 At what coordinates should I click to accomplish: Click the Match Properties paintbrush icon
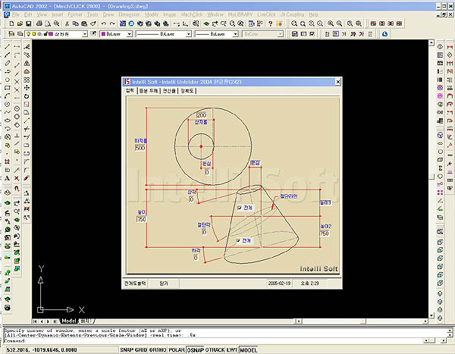(x=93, y=23)
